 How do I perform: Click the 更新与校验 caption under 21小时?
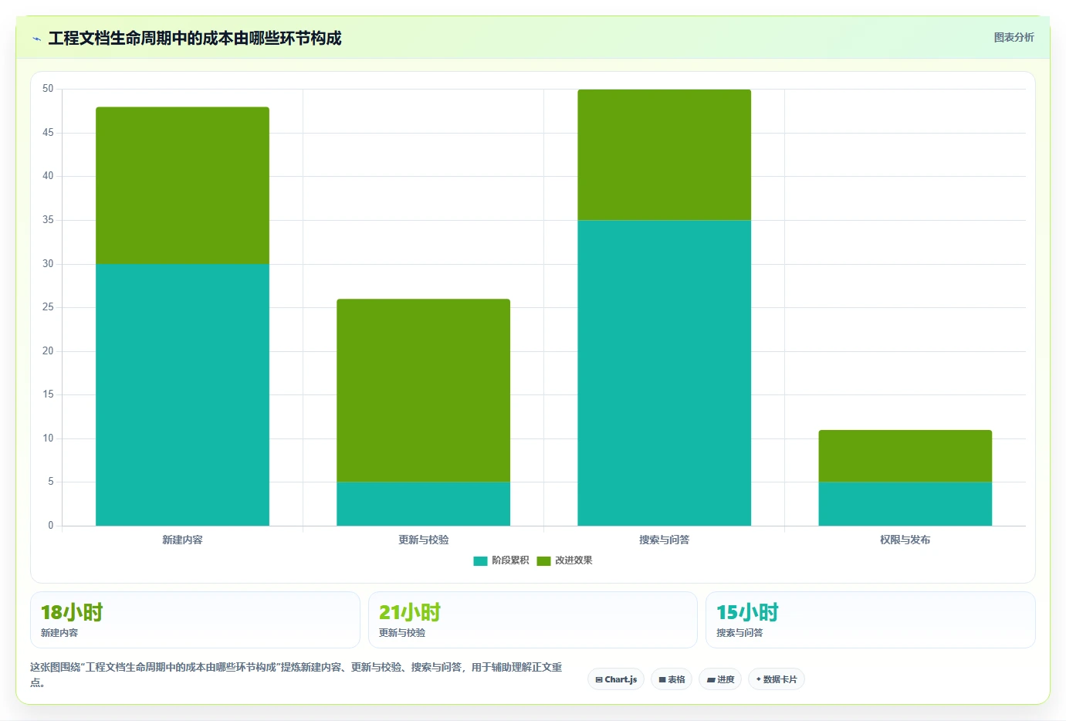[402, 632]
